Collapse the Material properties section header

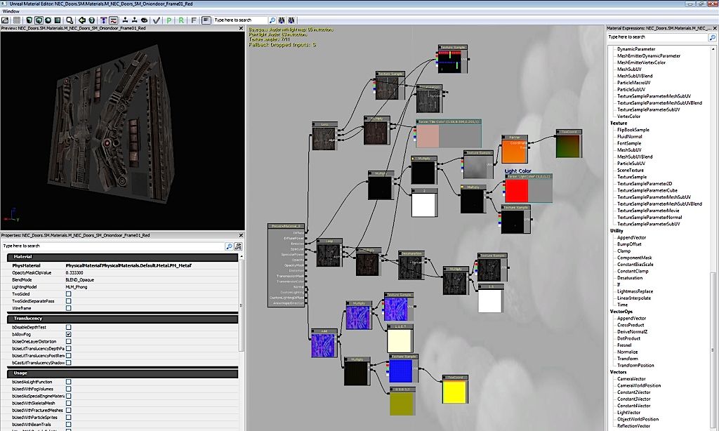tap(122, 257)
